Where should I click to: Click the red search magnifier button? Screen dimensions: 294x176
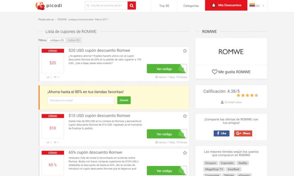tap(132, 6)
